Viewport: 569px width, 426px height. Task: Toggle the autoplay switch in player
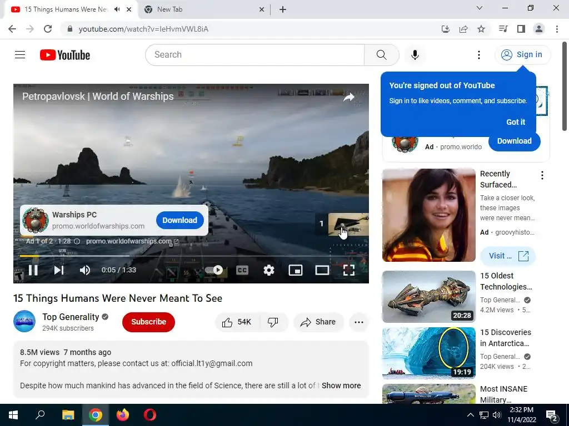[x=214, y=270]
